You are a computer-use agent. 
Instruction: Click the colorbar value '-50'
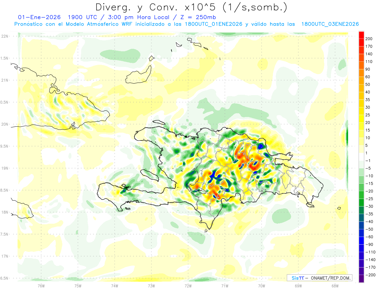pyautogui.click(x=369, y=229)
